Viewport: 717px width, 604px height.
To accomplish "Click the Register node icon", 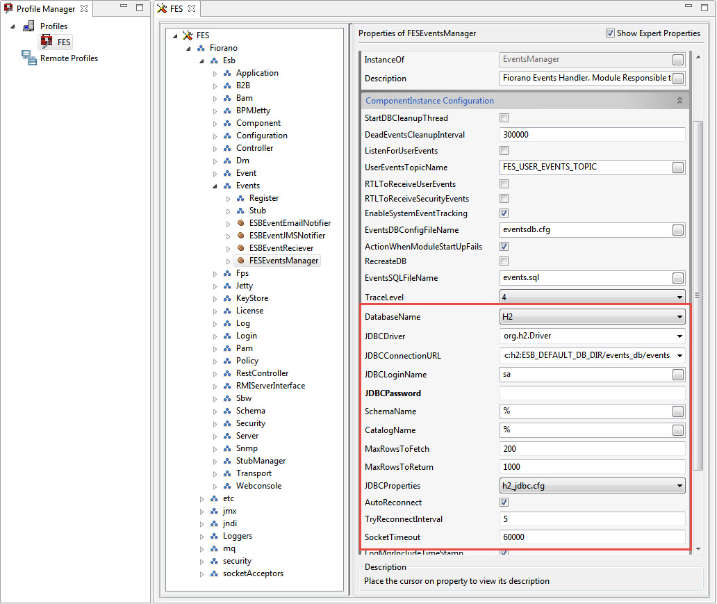I will [x=240, y=198].
